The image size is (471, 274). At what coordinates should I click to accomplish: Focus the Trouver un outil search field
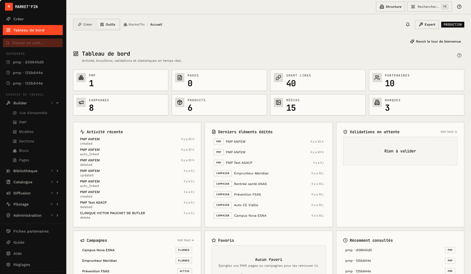pos(33,43)
